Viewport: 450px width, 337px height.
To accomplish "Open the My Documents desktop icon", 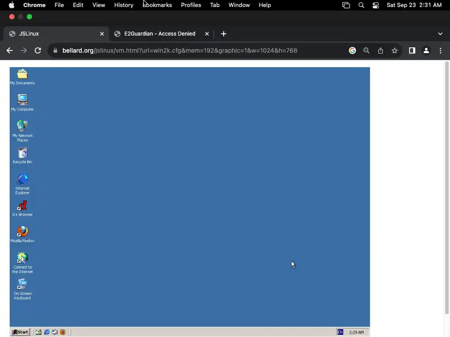I will (x=22, y=77).
